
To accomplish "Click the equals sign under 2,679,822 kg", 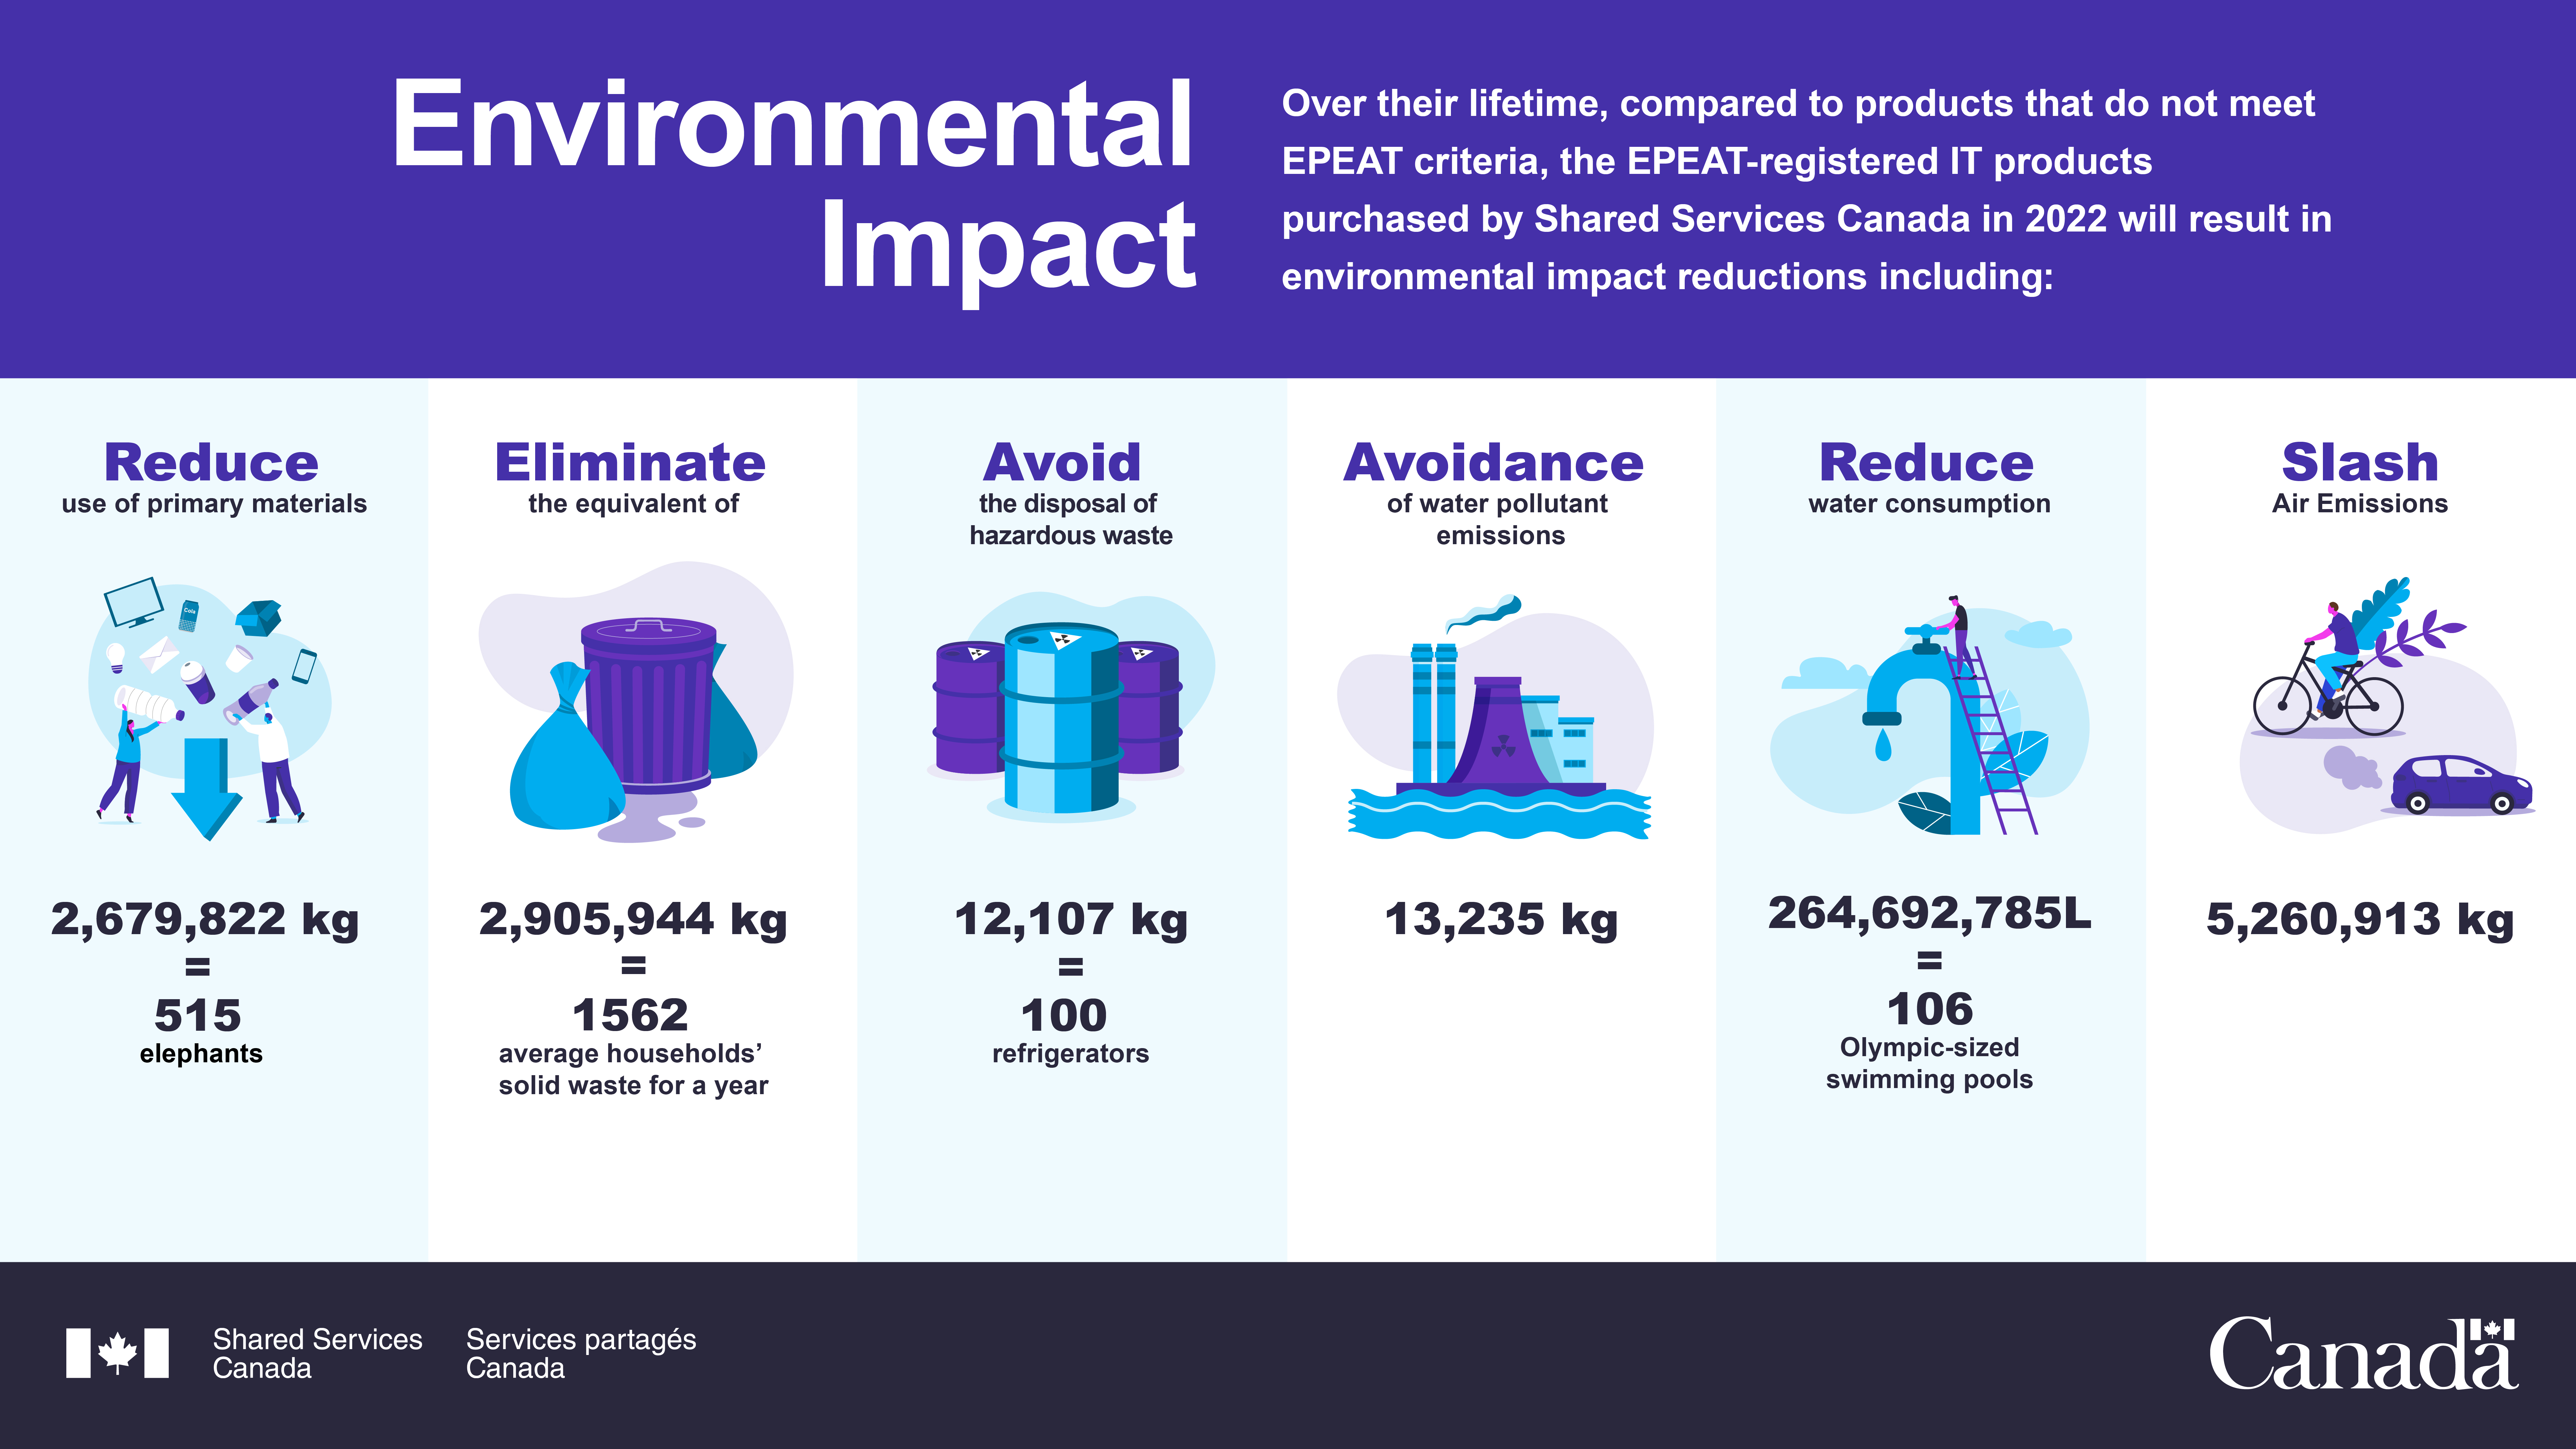I will pos(198,967).
